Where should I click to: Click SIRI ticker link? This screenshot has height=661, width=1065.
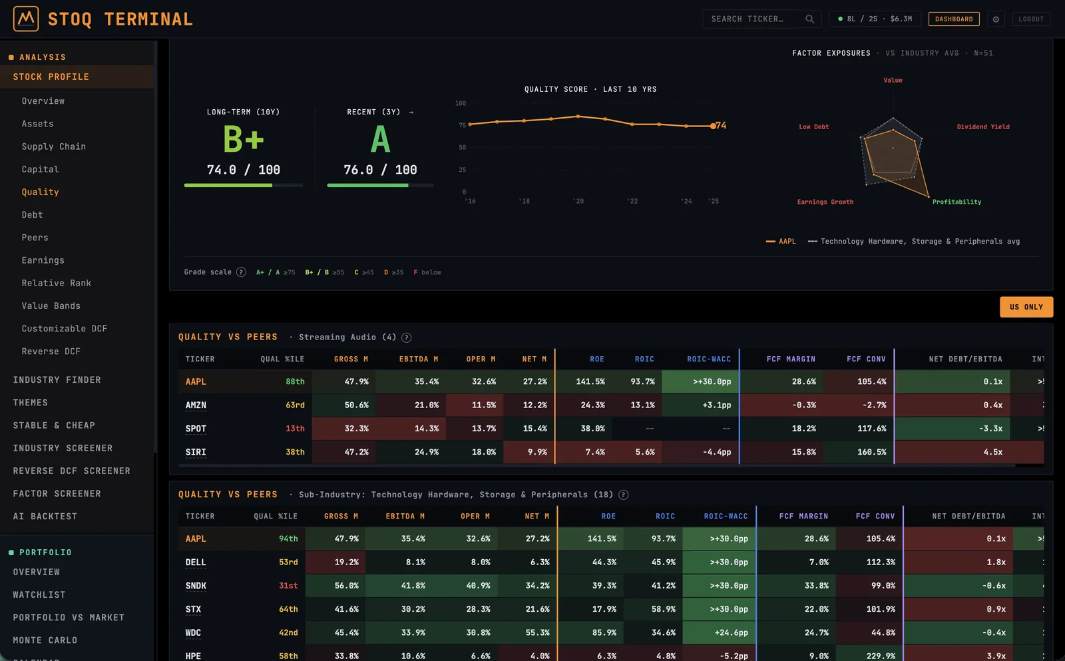tap(196, 452)
